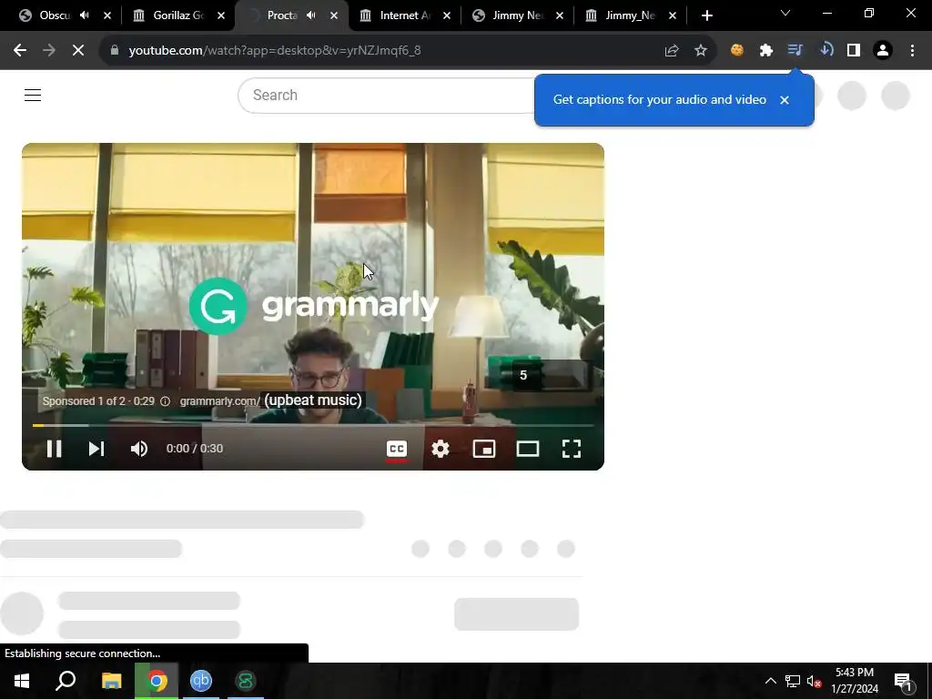Close the Internet Archive tab
This screenshot has width=932, height=699.
[447, 16]
